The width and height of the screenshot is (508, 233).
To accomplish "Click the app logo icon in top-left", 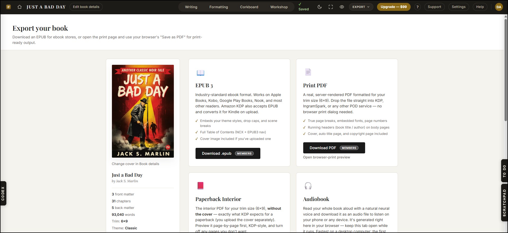I will coord(8,7).
